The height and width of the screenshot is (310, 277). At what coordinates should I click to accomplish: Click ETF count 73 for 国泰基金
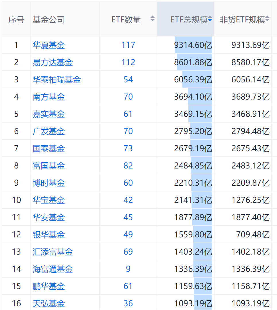pyautogui.click(x=128, y=148)
